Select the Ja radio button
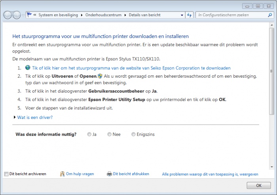The height and width of the screenshot is (195, 277). (89, 134)
